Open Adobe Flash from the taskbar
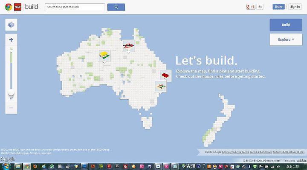Screen dimensions: 307x170 tap(109, 166)
